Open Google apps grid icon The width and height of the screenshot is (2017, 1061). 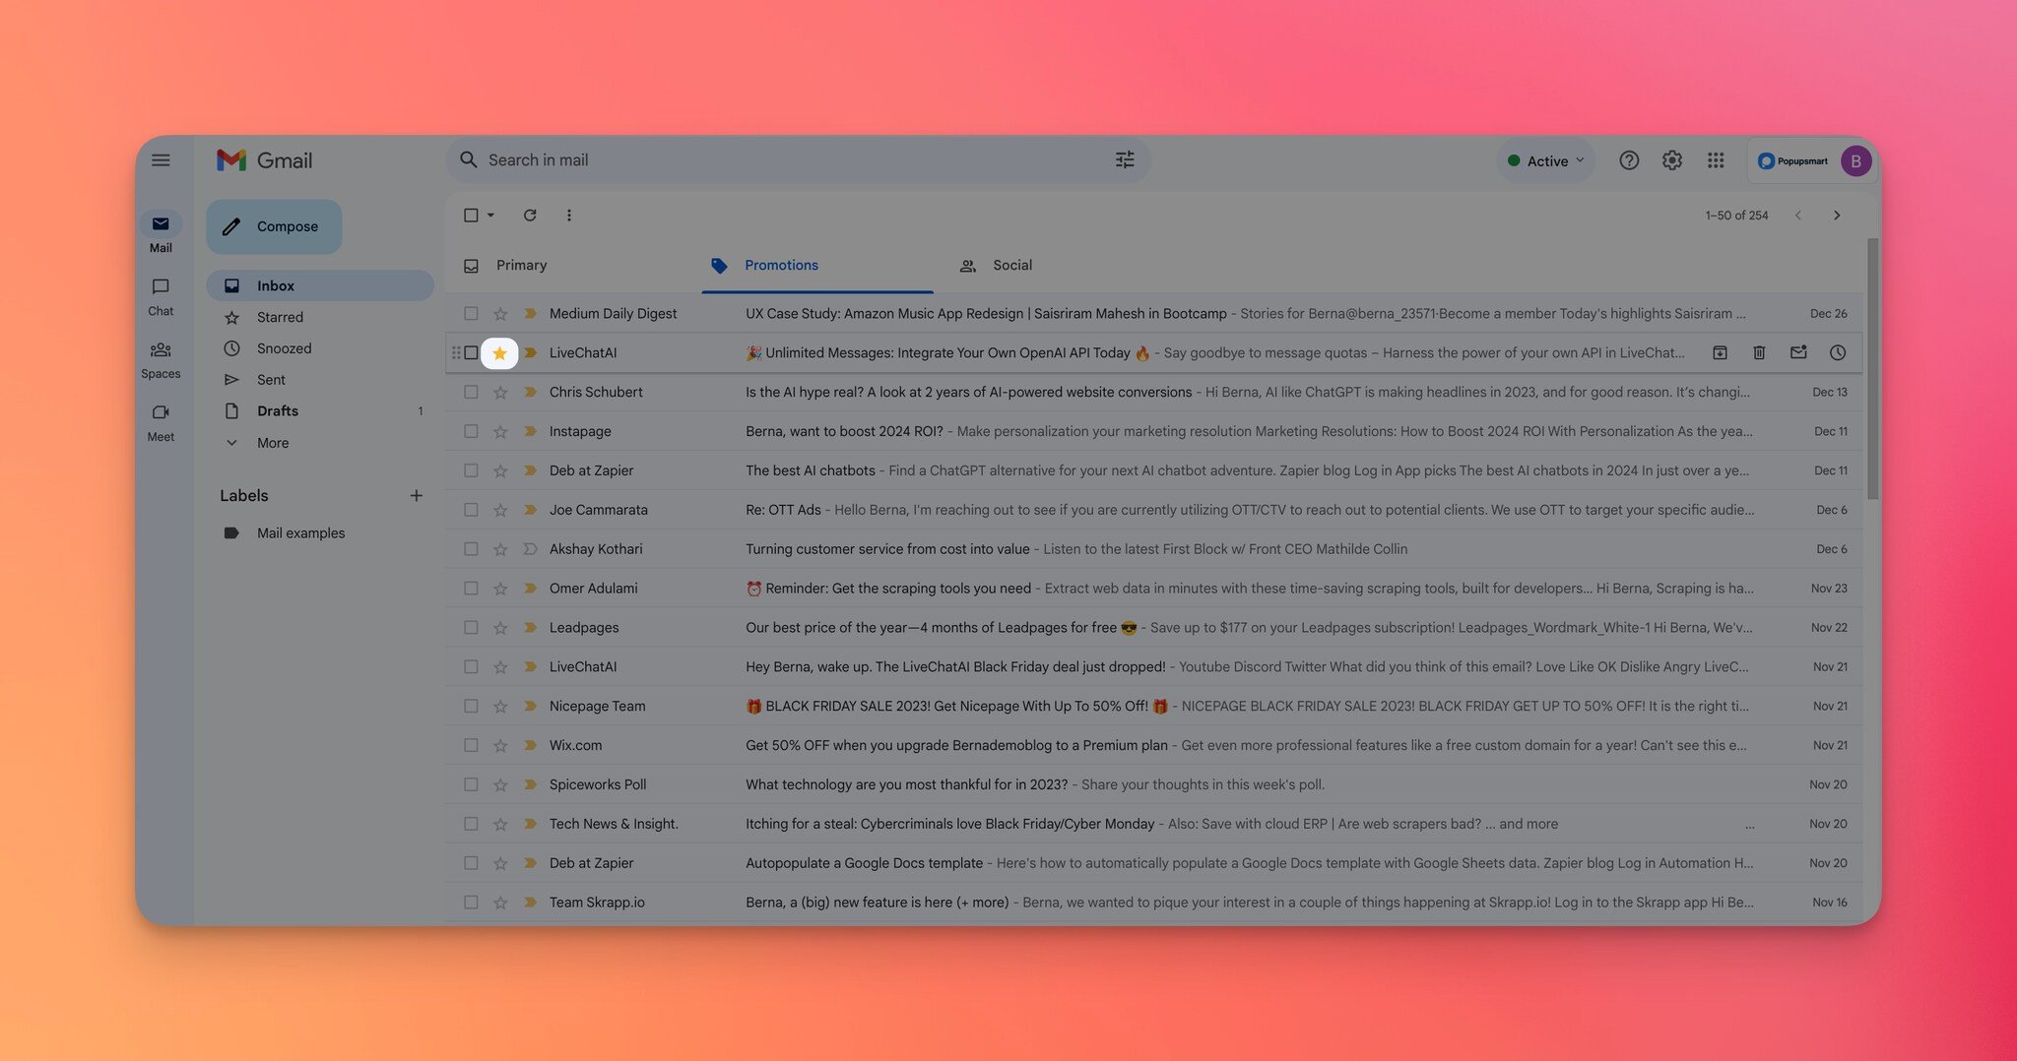(x=1716, y=160)
